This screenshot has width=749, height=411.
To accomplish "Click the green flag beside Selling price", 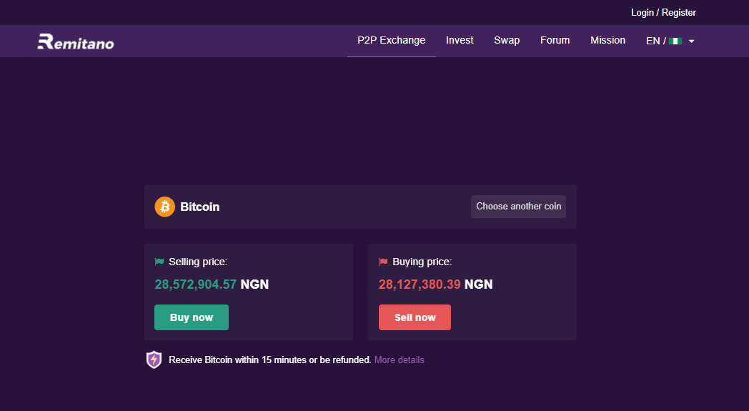I will click(x=159, y=262).
